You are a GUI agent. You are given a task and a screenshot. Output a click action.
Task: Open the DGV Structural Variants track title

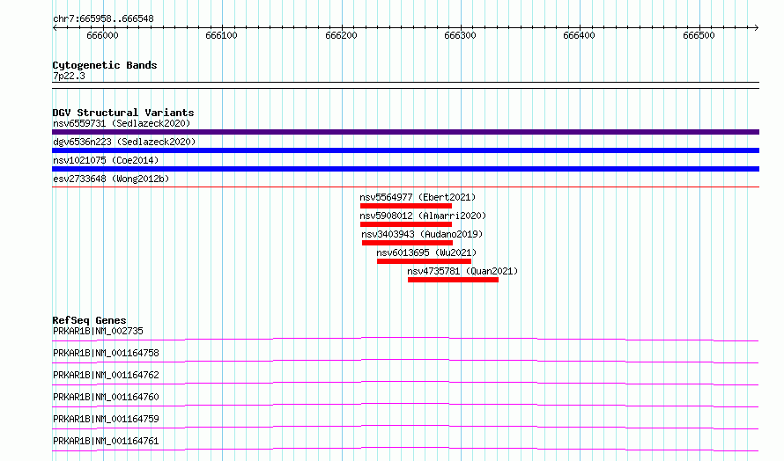pos(123,113)
